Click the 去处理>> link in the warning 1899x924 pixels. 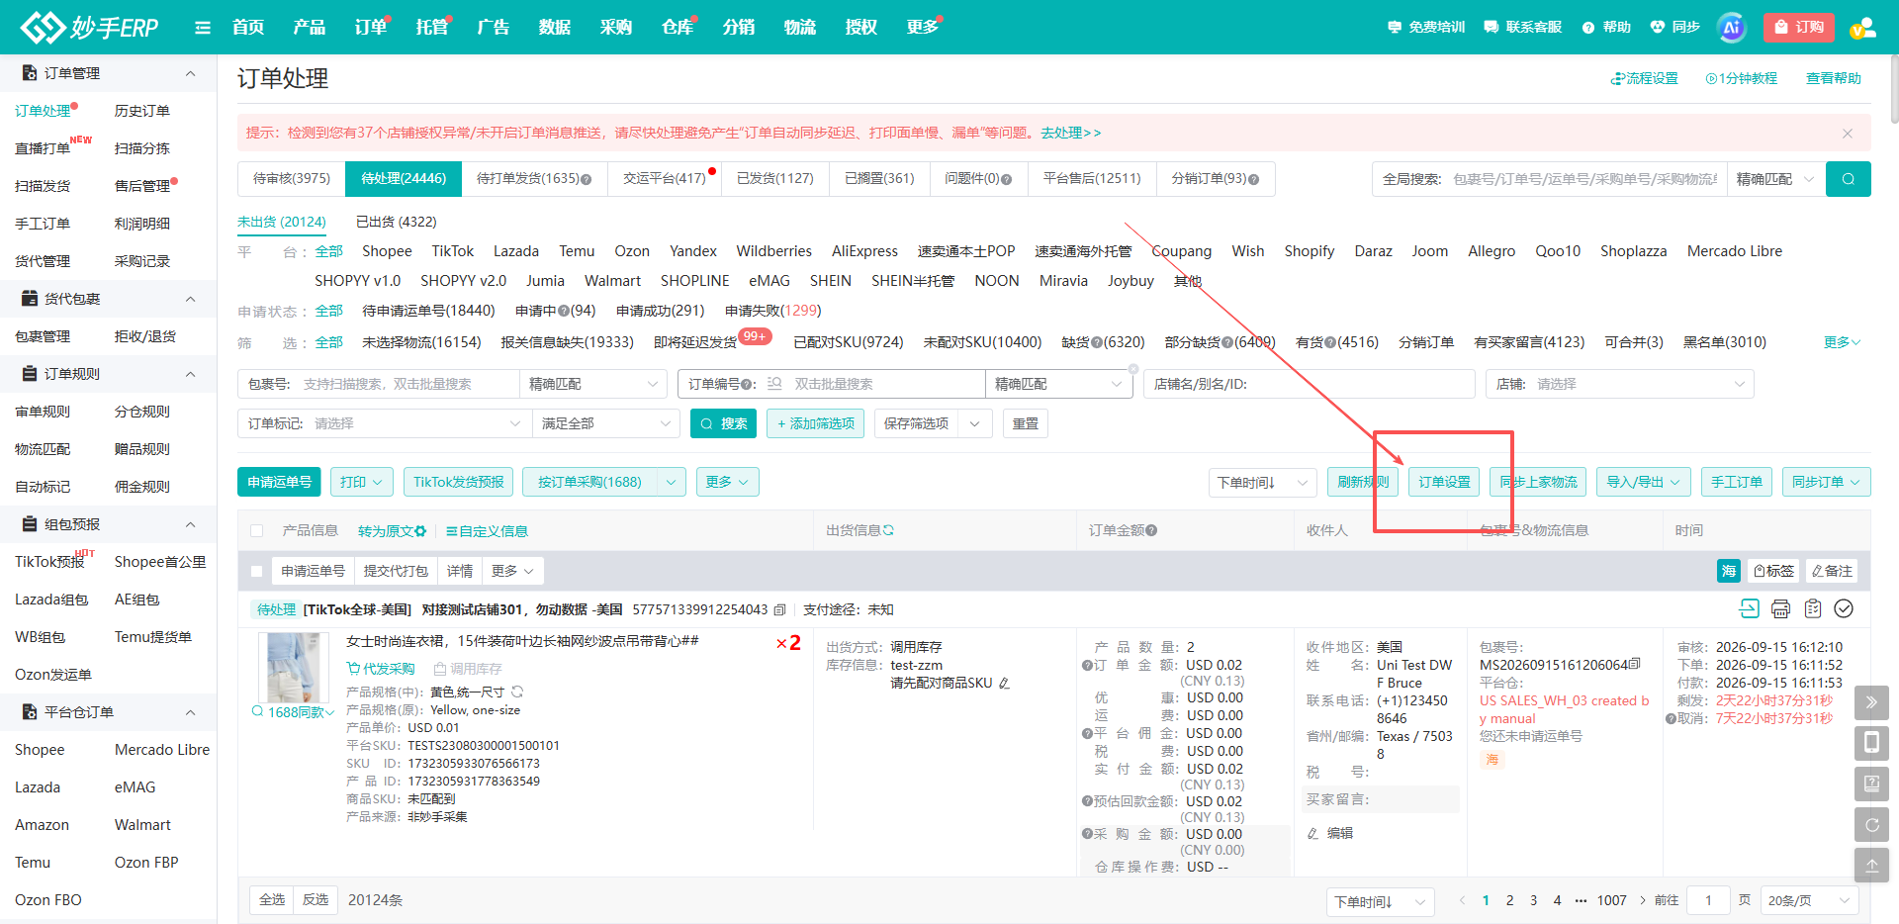tap(1070, 133)
